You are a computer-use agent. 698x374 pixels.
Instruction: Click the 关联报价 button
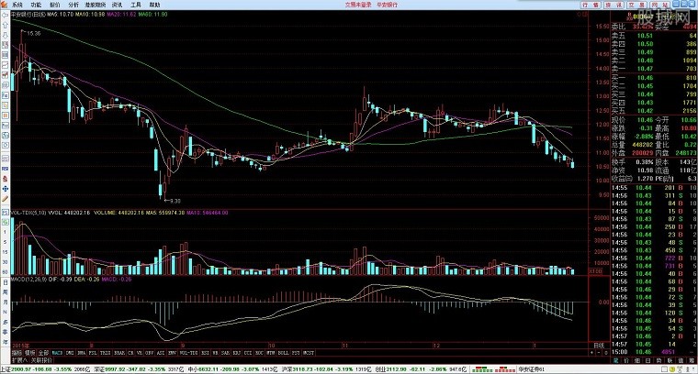pos(41,359)
